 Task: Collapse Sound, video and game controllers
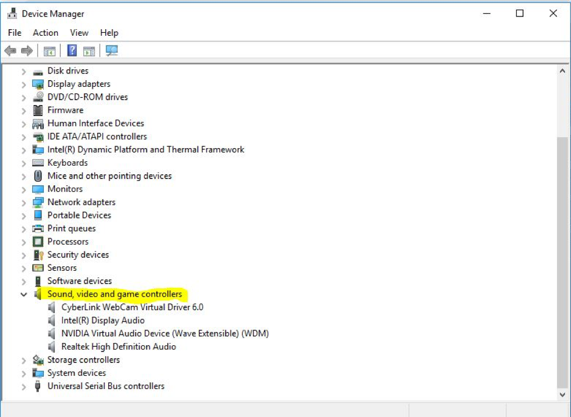click(x=24, y=294)
